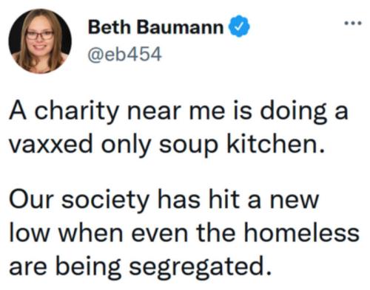Click the word "charity" in the tweet
The height and width of the screenshot is (290, 370).
click(76, 112)
